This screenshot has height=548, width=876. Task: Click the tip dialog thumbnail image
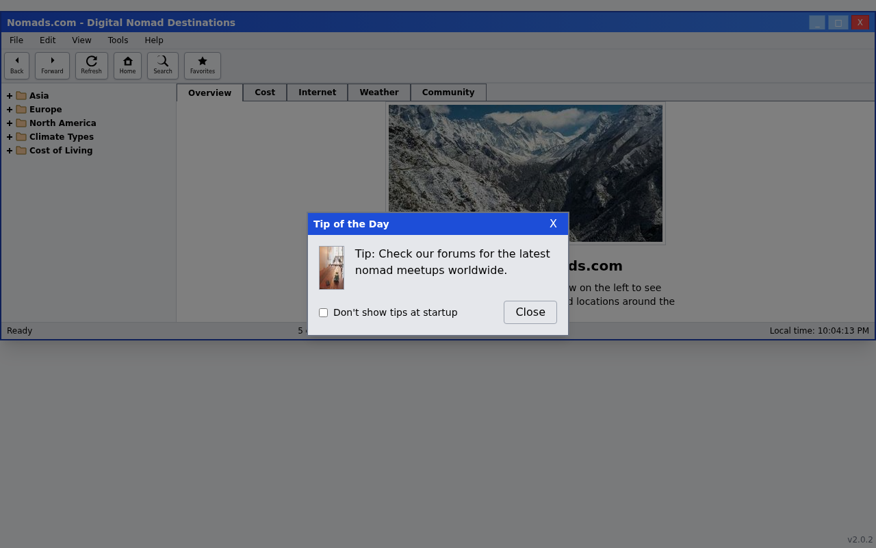[331, 268]
